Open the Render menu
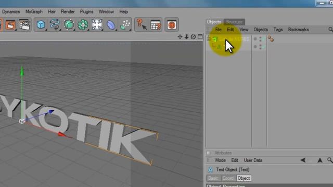This screenshot has height=187, width=333. [68, 11]
